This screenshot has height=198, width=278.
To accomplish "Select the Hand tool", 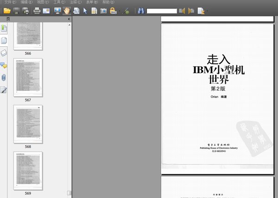I will coord(67,10).
